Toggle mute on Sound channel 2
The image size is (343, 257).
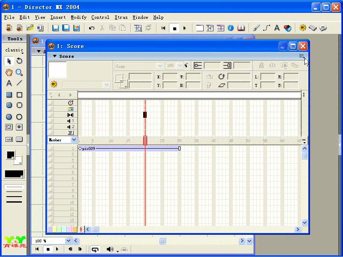coord(51,126)
